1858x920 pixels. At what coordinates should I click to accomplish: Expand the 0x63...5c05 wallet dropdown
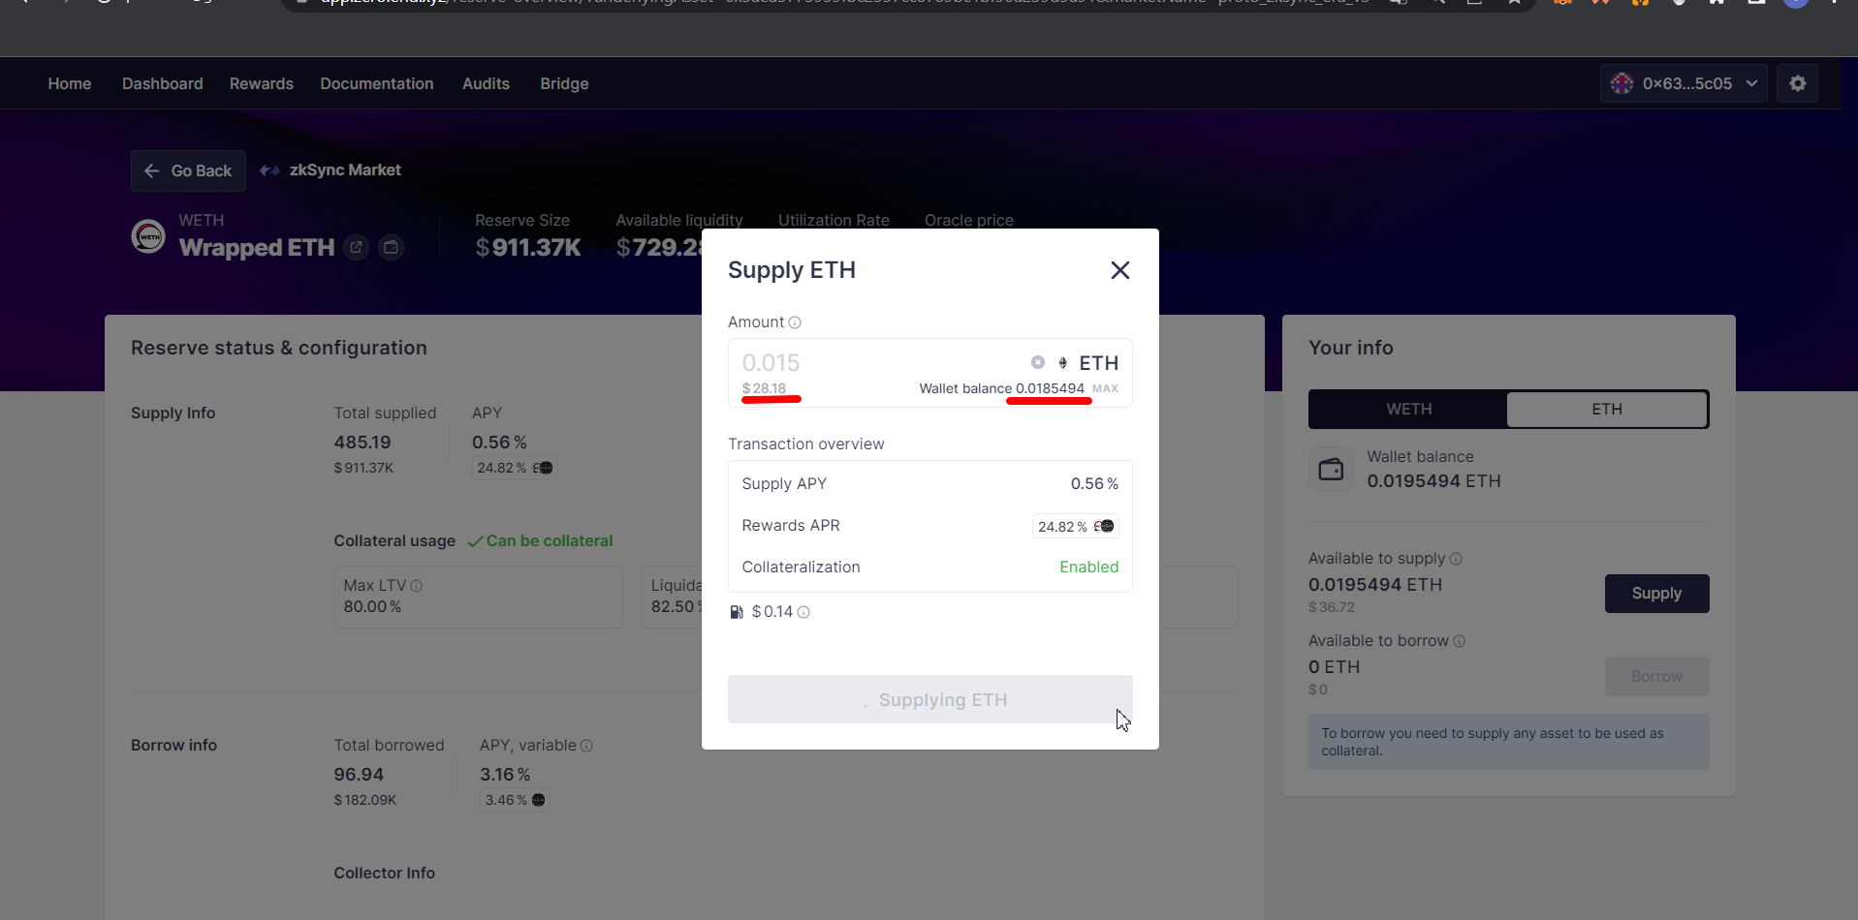pos(1684,83)
